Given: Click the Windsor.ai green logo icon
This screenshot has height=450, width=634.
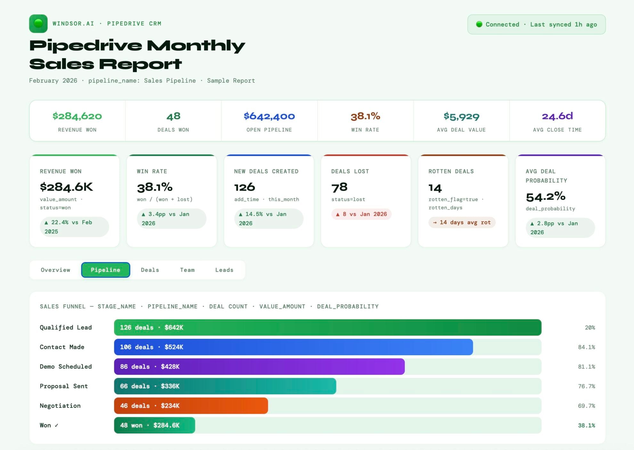Looking at the screenshot, I should (38, 23).
